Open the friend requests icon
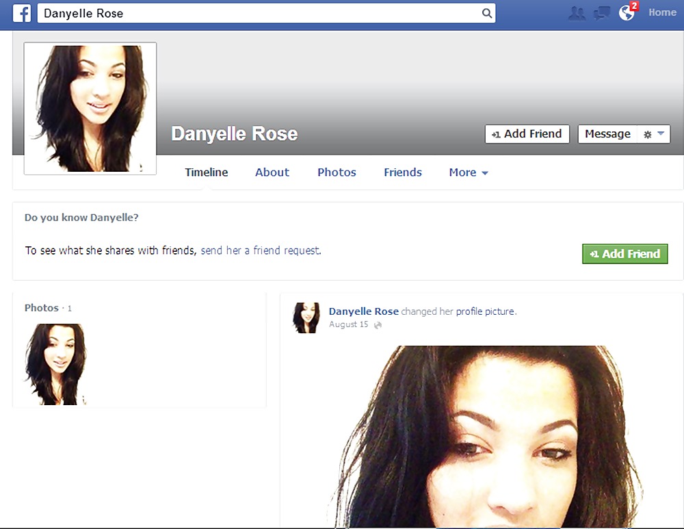This screenshot has height=529, width=684. coord(577,13)
